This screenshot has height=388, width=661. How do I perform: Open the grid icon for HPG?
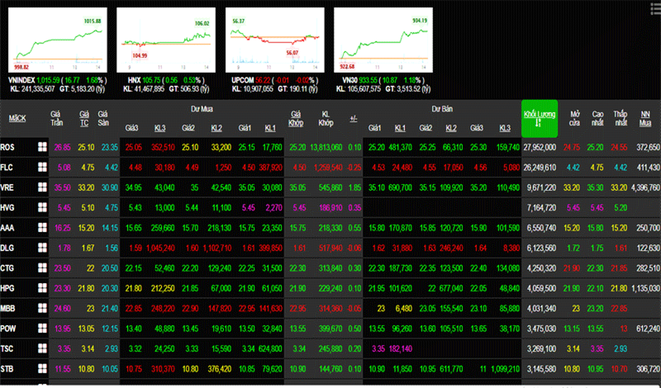coord(42,288)
